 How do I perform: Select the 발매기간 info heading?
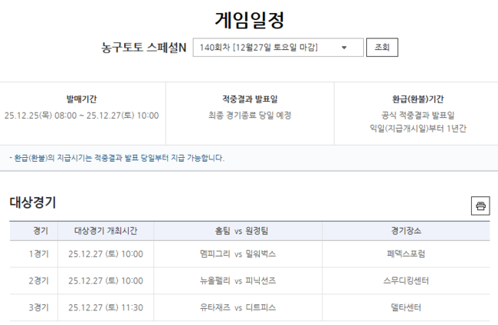[x=81, y=99]
